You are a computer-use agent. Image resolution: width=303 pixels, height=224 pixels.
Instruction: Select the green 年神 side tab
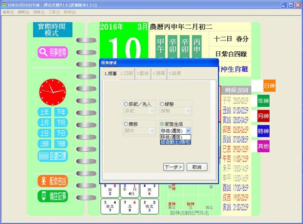[263, 101]
